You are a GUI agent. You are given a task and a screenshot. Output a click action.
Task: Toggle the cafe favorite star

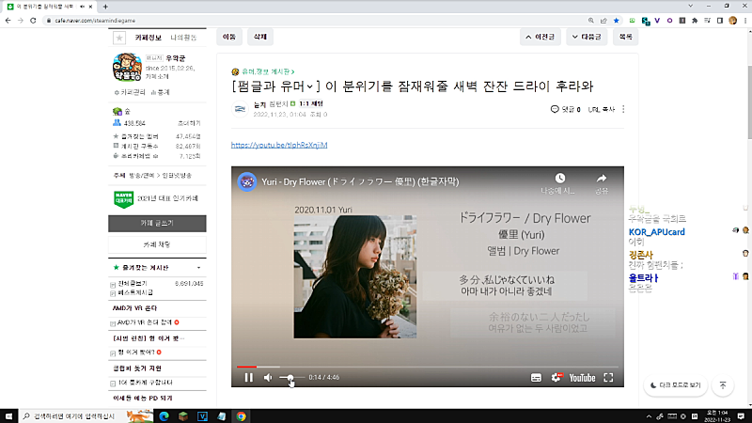(119, 38)
